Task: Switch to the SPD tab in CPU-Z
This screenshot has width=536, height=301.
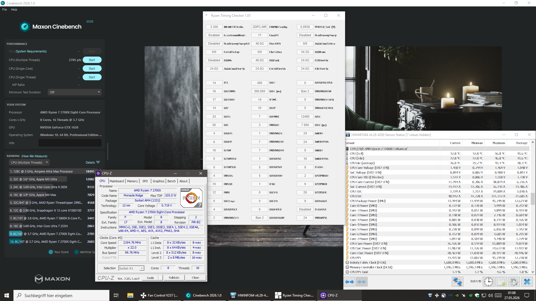Action: coord(145,181)
